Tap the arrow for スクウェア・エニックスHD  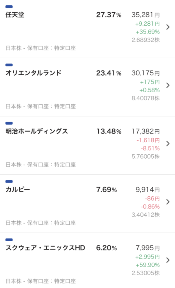(168, 260)
